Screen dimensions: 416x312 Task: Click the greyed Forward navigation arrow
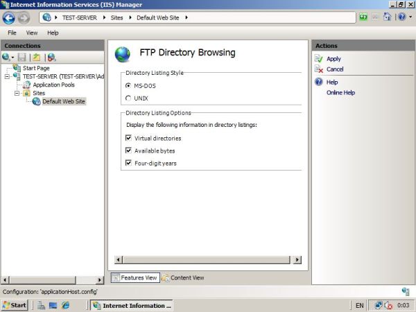(24, 18)
